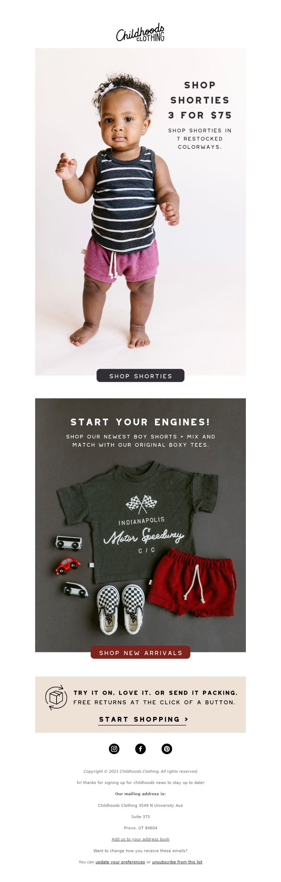Click the red toy car image

[68, 566]
